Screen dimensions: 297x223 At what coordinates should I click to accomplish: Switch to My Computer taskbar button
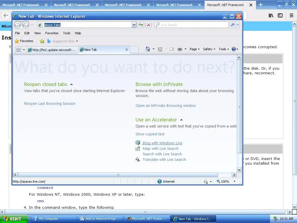click(x=54, y=219)
